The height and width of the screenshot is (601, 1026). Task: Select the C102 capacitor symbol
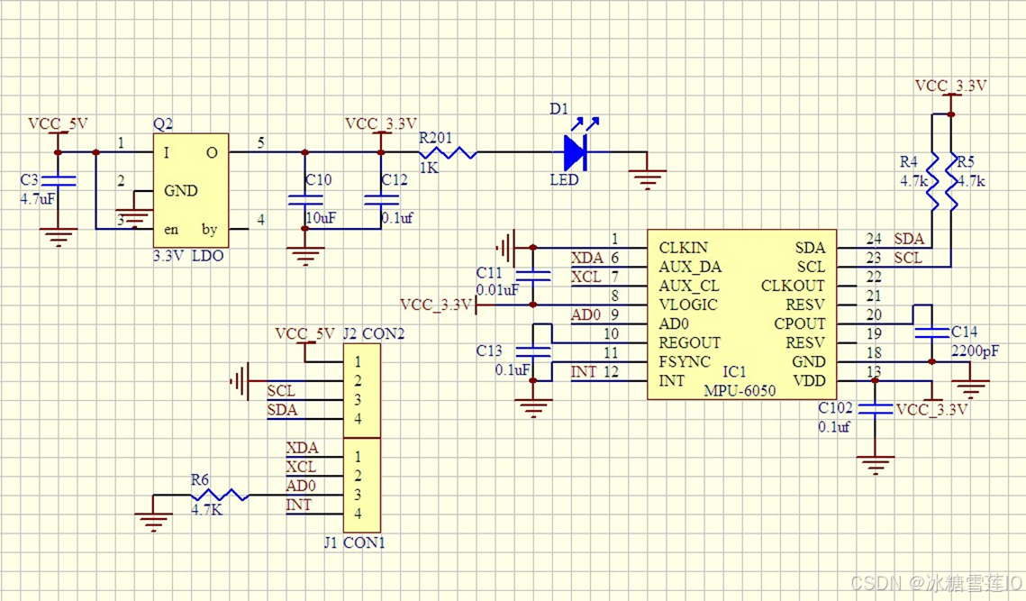pyautogui.click(x=875, y=408)
